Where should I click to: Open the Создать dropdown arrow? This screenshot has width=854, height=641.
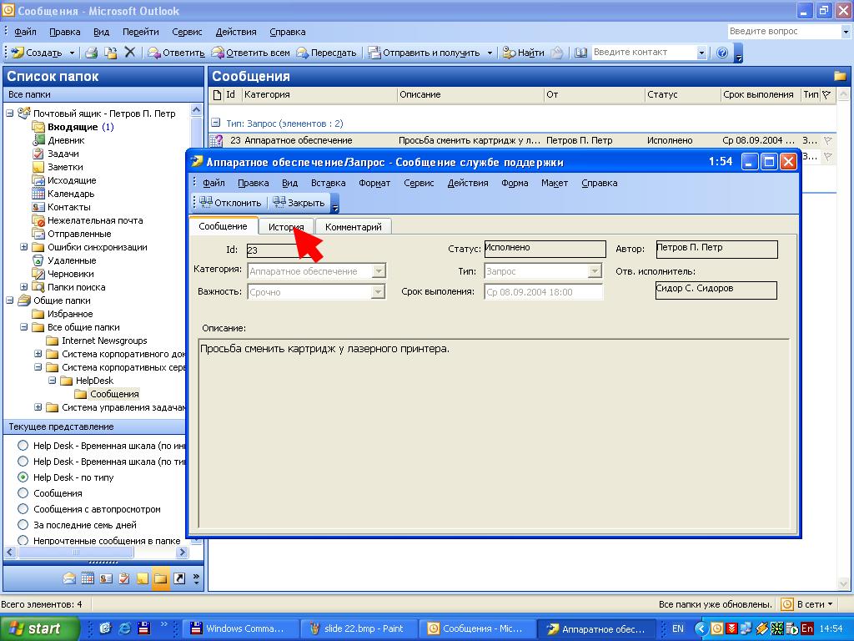[x=72, y=53]
